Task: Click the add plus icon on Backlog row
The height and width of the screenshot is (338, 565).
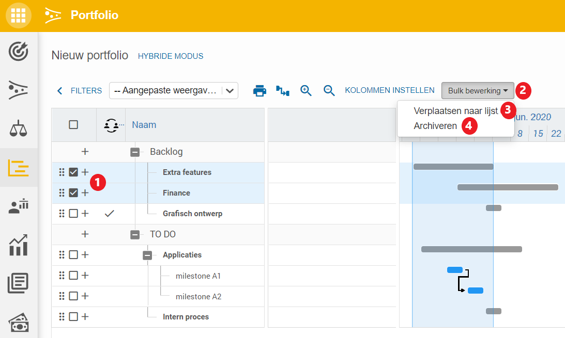Action: pos(85,152)
